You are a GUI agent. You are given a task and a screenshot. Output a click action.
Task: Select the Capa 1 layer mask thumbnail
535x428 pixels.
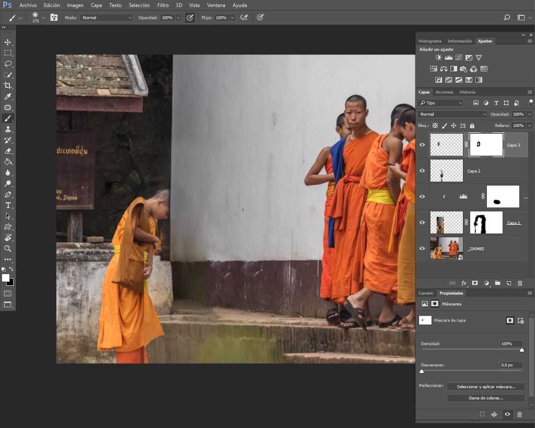pos(486,223)
